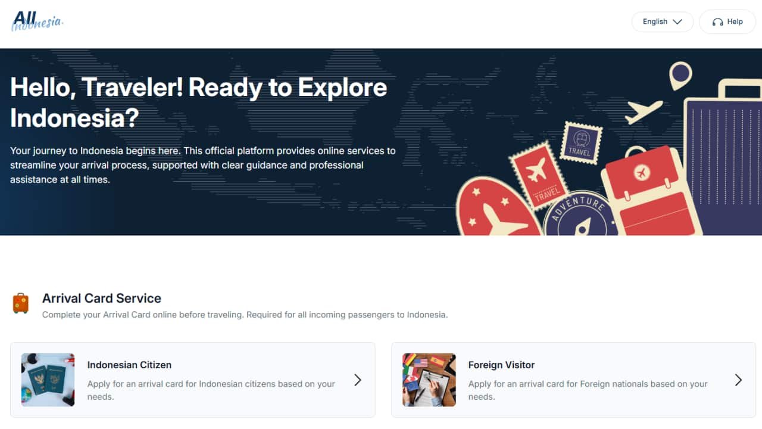Click the red airplane TRAVEL stamp
This screenshot has width=762, height=429.
pyautogui.click(x=539, y=175)
